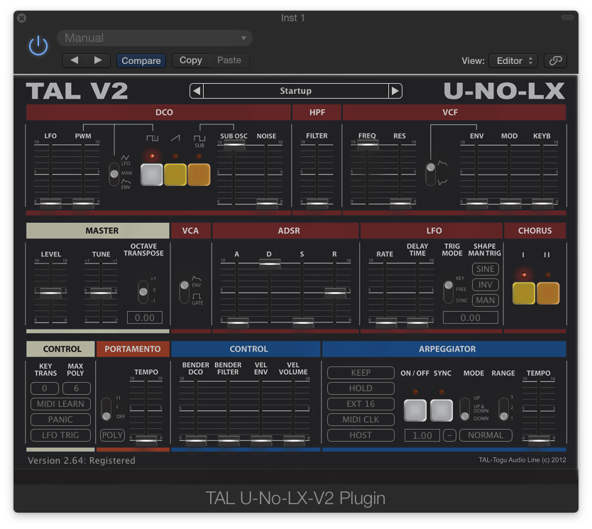Select previous preset beside Startup
The image size is (592, 529).
click(x=197, y=91)
